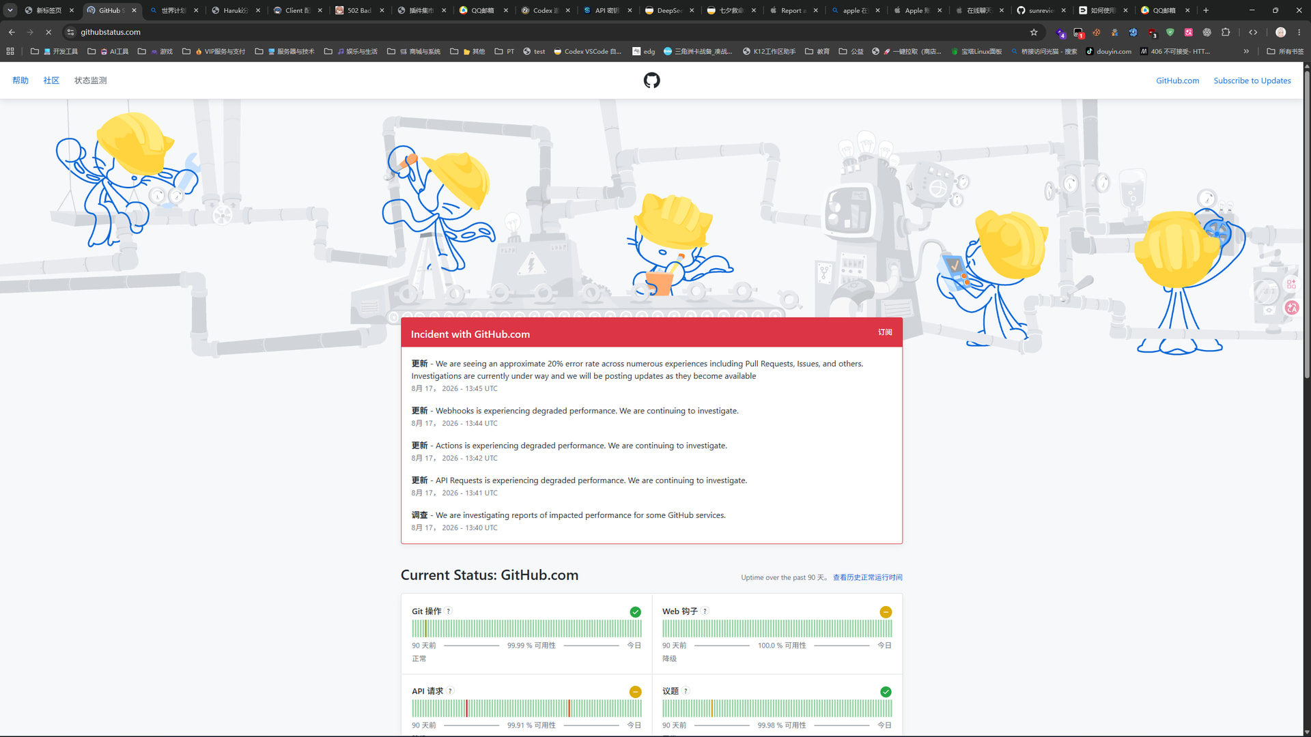Screen dimensions: 1311x737
Task: Open the Web 钩子 help question mark
Action: click(x=705, y=611)
